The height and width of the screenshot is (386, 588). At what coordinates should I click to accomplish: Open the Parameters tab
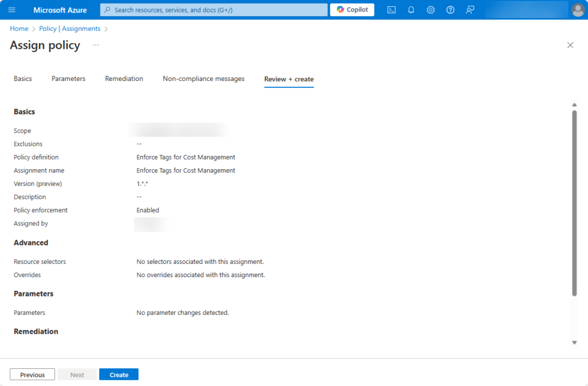[68, 79]
